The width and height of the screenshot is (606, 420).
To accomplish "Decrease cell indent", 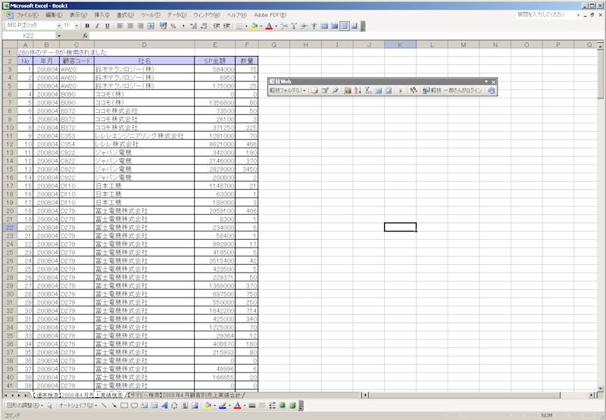I will coord(217,26).
